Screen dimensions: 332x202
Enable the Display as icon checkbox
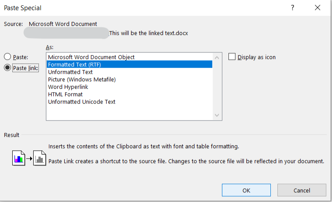(232, 57)
